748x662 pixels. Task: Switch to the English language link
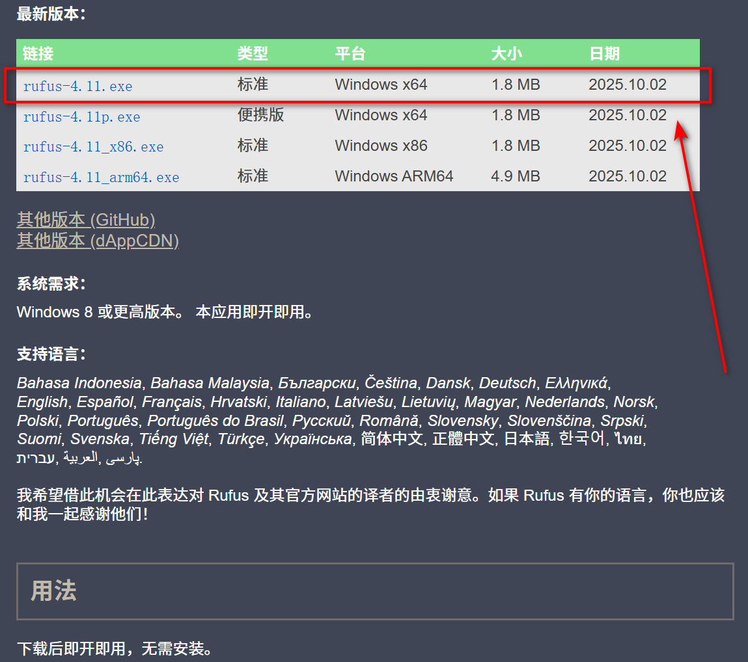42,402
